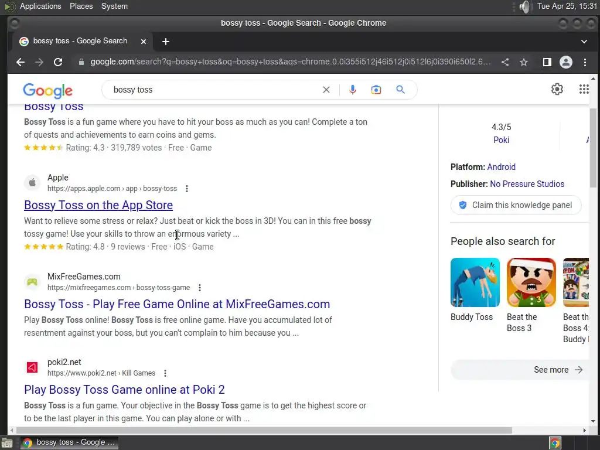Open Chrome profile avatar

[566, 62]
